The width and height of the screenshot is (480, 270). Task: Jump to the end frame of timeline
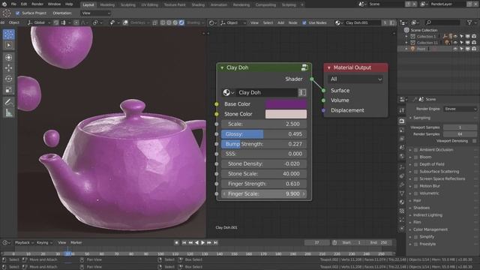tap(215, 242)
